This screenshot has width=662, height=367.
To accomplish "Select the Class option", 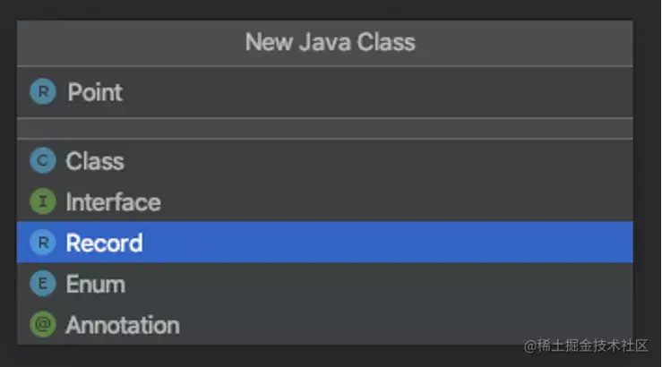I will [x=94, y=161].
